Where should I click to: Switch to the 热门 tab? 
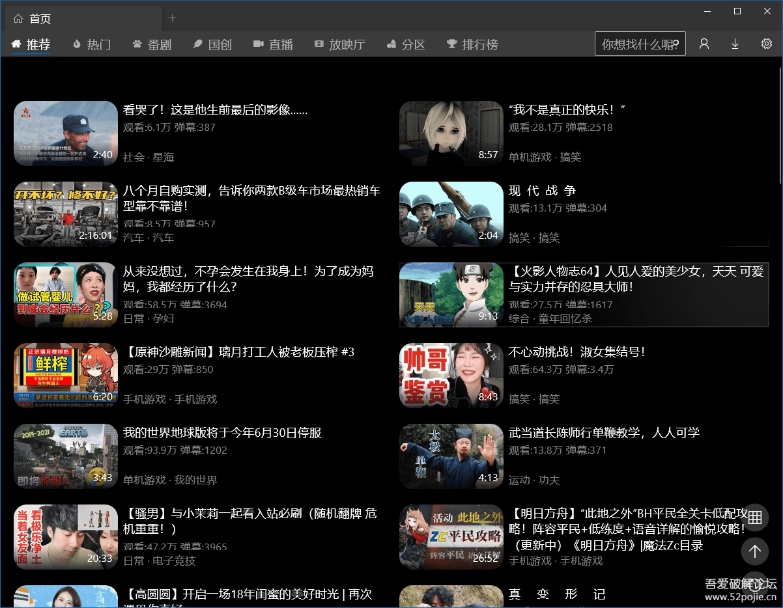[92, 44]
